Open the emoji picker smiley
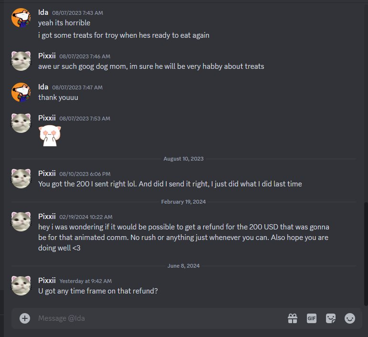Image resolution: width=368 pixels, height=337 pixels. [350, 318]
